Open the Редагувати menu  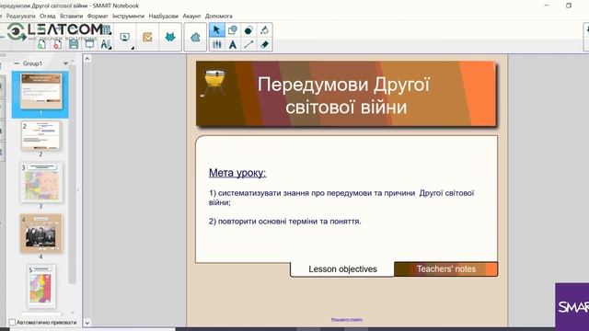tap(20, 17)
